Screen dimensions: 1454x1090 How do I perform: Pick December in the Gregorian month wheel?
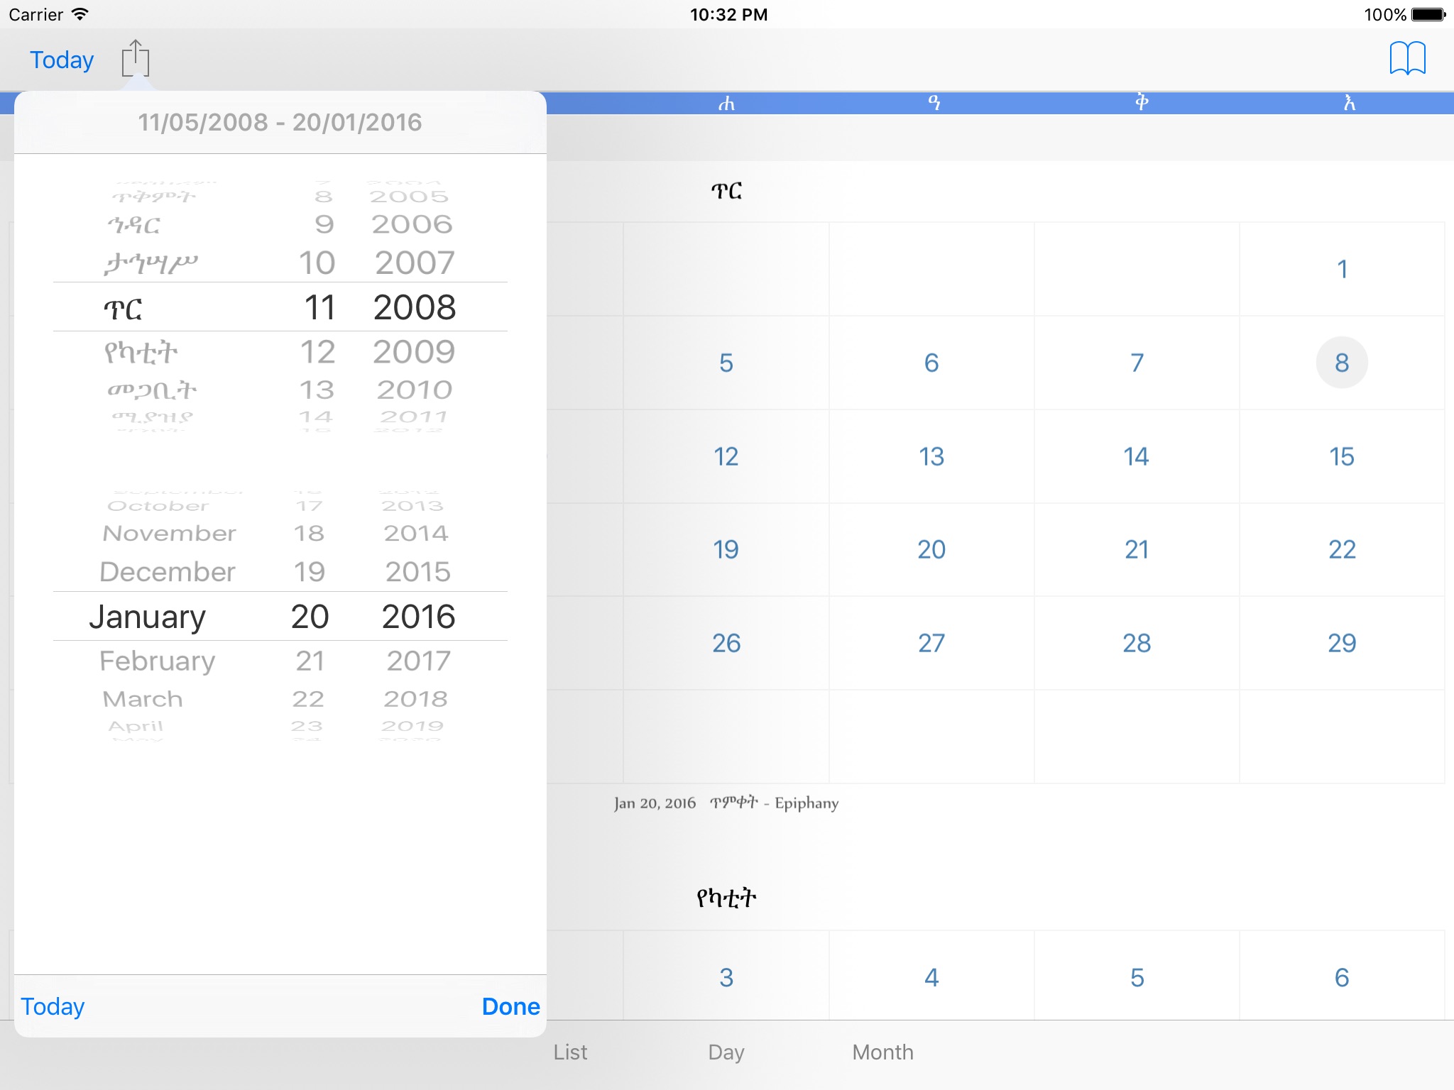167,572
